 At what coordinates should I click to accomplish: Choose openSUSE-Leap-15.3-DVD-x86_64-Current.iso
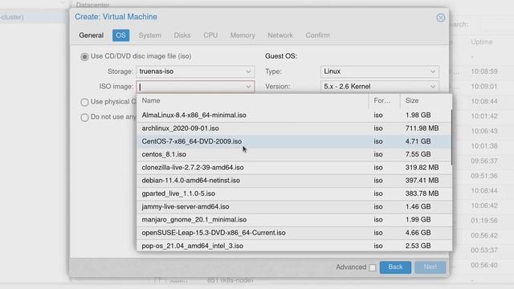pyautogui.click(x=294, y=233)
